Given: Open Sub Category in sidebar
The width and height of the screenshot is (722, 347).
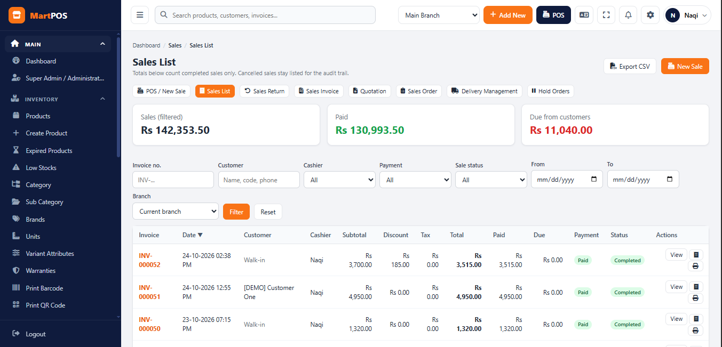Looking at the screenshot, I should [x=58, y=202].
